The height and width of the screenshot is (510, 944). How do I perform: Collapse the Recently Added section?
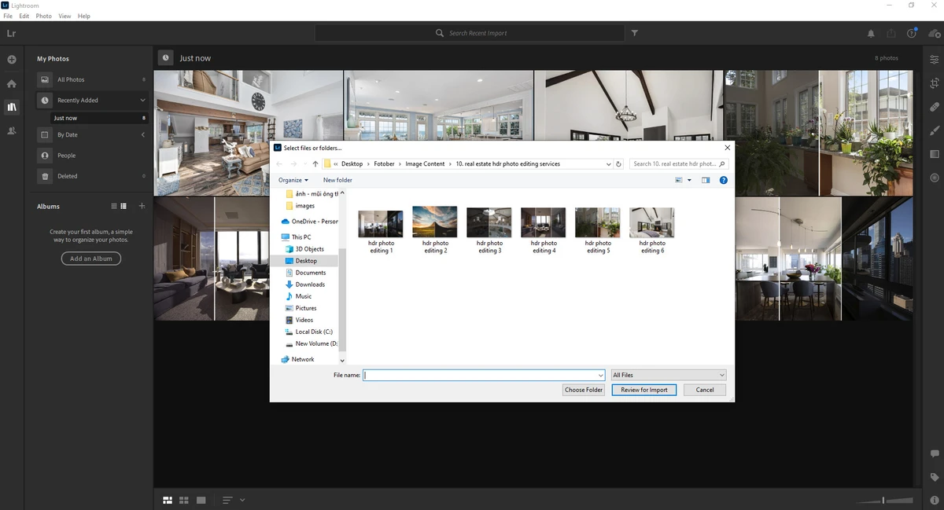[142, 101]
